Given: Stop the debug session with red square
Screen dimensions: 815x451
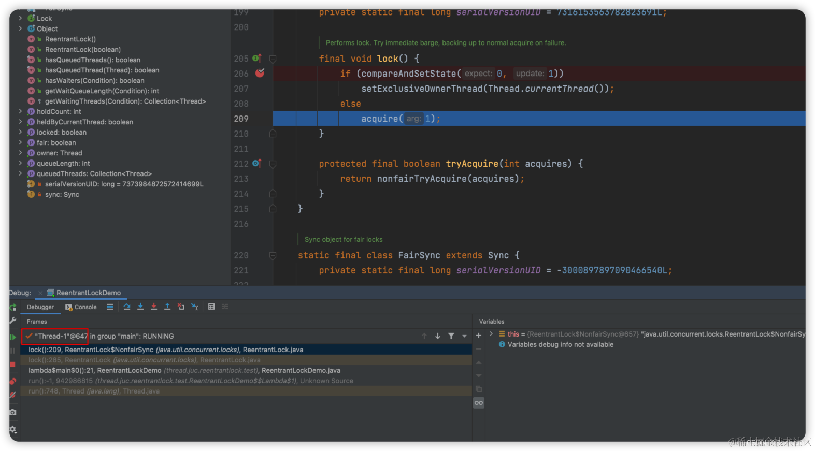Looking at the screenshot, I should click(x=13, y=365).
